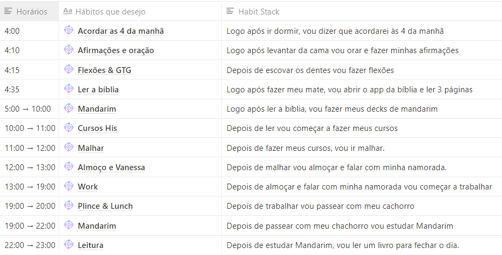Click the icon next to Ler a bíblia
This screenshot has width=502, height=255.
coord(68,89)
